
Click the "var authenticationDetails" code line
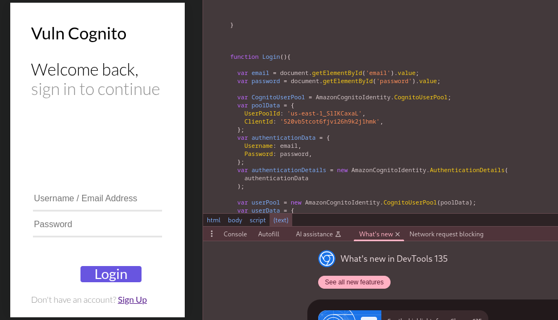pos(373,171)
